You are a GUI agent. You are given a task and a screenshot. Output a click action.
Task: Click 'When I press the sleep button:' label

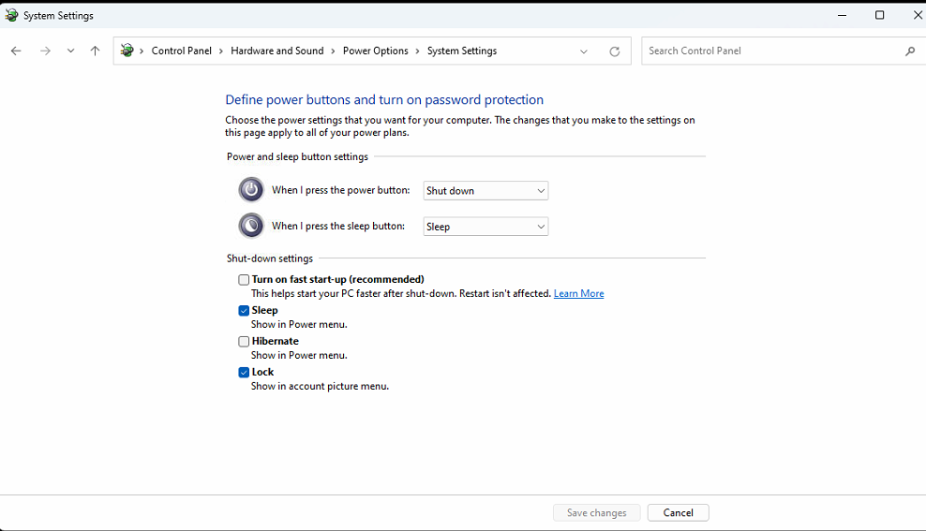338,226
